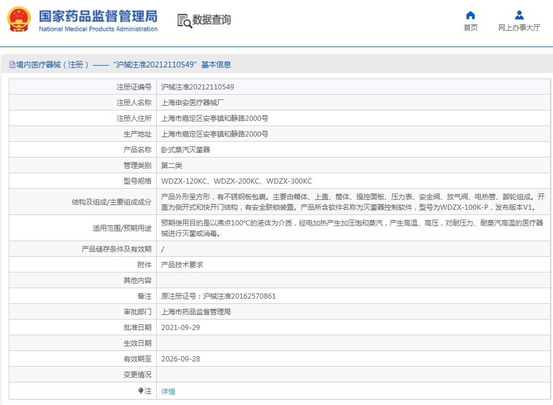Screen dimensions: 553x405
Task: Open the 详情 link in the 注 row
Action: 168,391
